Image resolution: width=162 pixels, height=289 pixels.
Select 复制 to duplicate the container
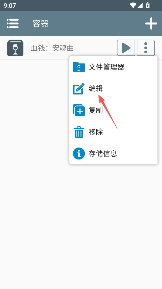tap(96, 110)
